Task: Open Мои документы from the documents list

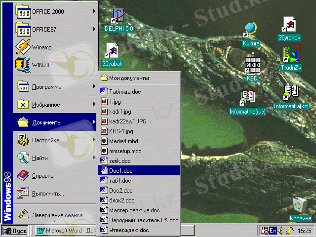Action: click(x=139, y=78)
